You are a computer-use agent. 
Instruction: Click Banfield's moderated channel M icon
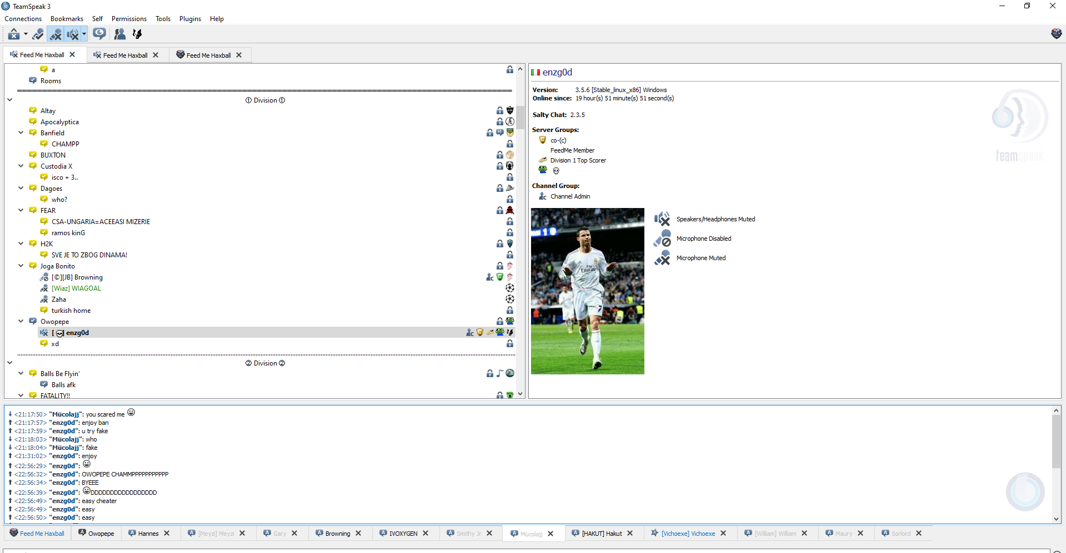pyautogui.click(x=500, y=133)
